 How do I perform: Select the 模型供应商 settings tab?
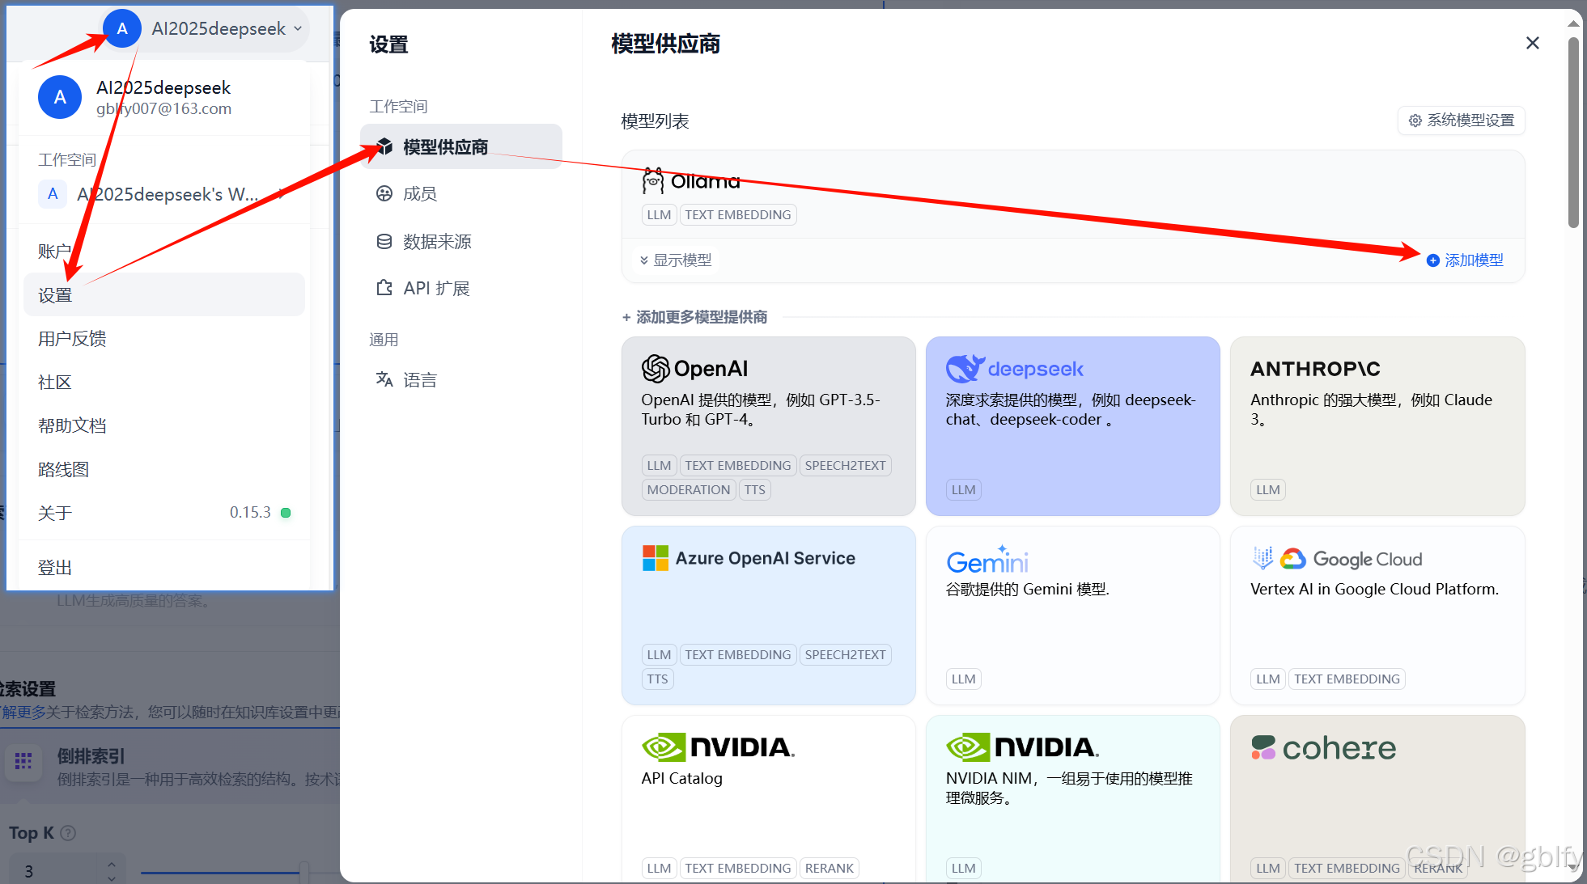461,147
